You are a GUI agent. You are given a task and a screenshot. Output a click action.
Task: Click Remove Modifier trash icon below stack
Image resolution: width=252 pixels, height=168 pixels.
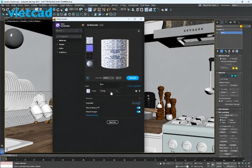[x=229, y=51]
